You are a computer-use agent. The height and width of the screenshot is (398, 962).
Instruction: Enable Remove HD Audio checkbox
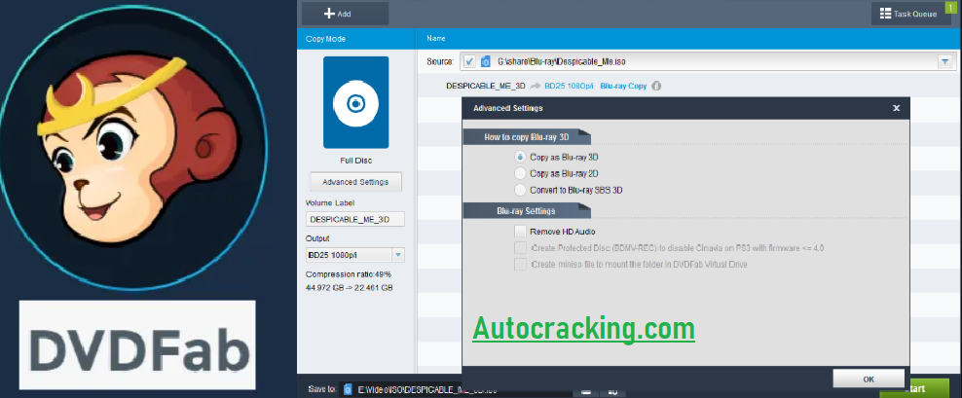pos(520,232)
